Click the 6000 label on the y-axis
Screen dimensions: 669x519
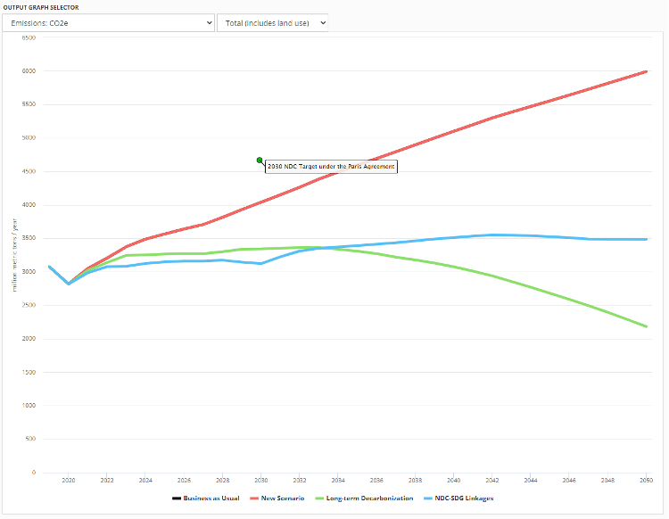(29, 70)
